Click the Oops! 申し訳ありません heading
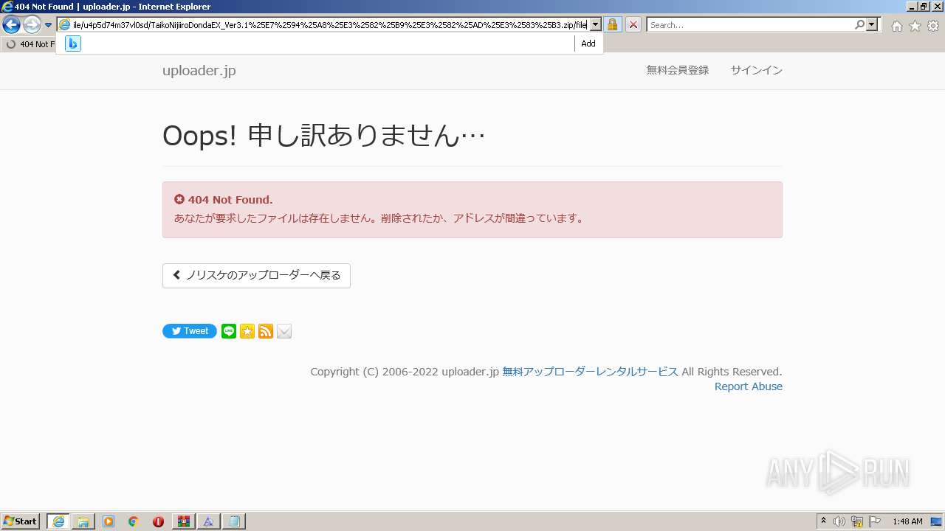This screenshot has height=531, width=945. (x=324, y=136)
